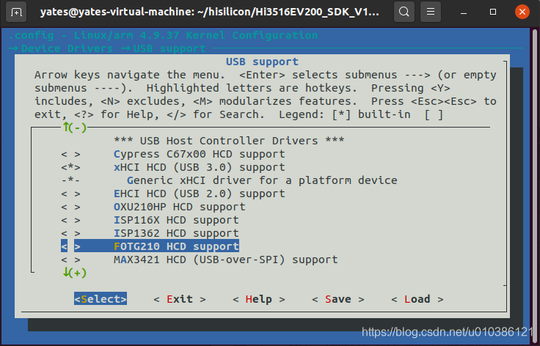Image resolution: width=540 pixels, height=346 pixels.
Task: Maximize the terminal window
Action: tap(493, 12)
